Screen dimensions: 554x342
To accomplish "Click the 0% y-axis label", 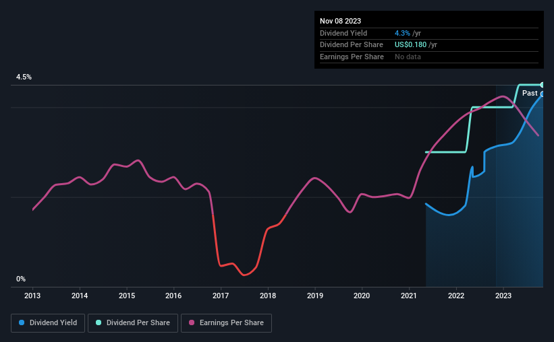I will (21, 279).
